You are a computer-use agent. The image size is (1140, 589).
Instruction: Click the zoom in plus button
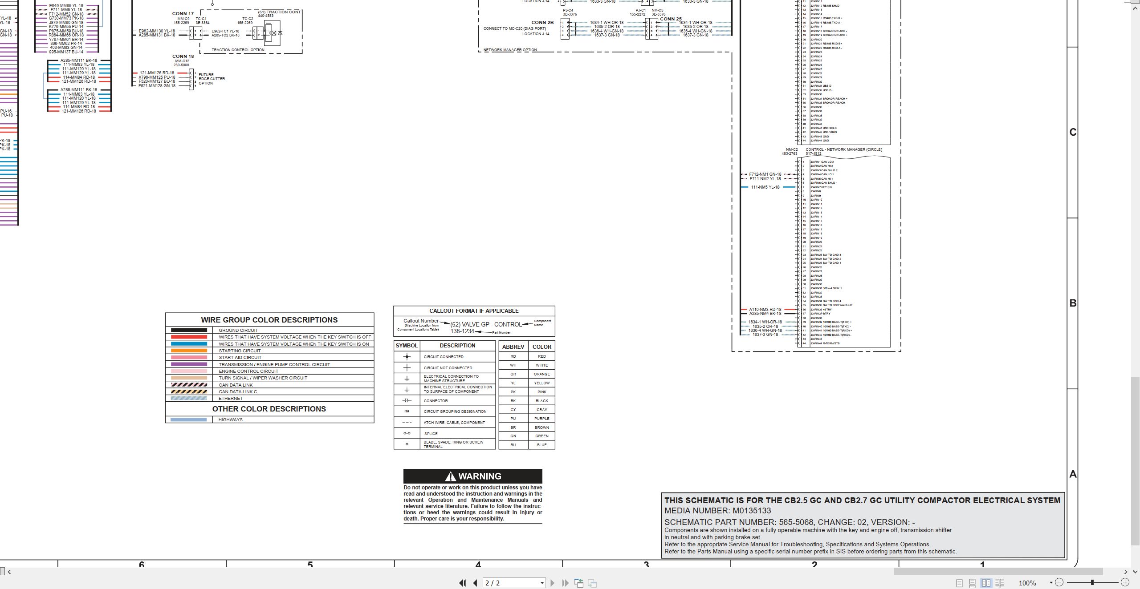tap(1125, 582)
